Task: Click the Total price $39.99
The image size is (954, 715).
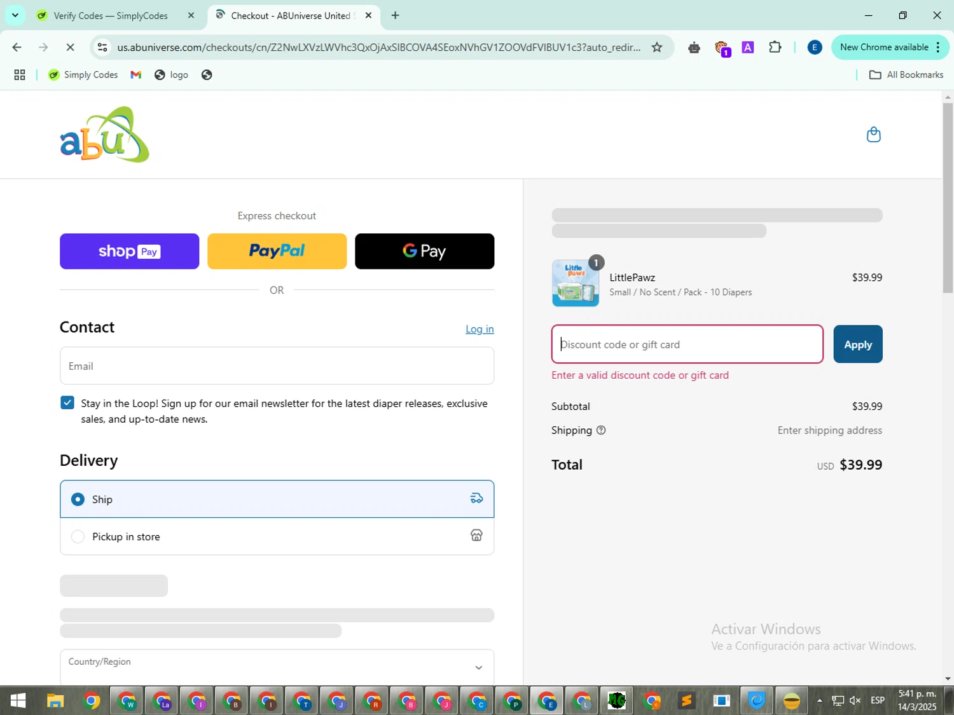Action: click(861, 465)
